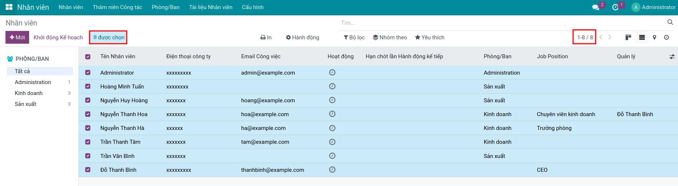Viewport: 678px width, 186px height.
Task: Open the conversations chat icon
Action: 596,7
